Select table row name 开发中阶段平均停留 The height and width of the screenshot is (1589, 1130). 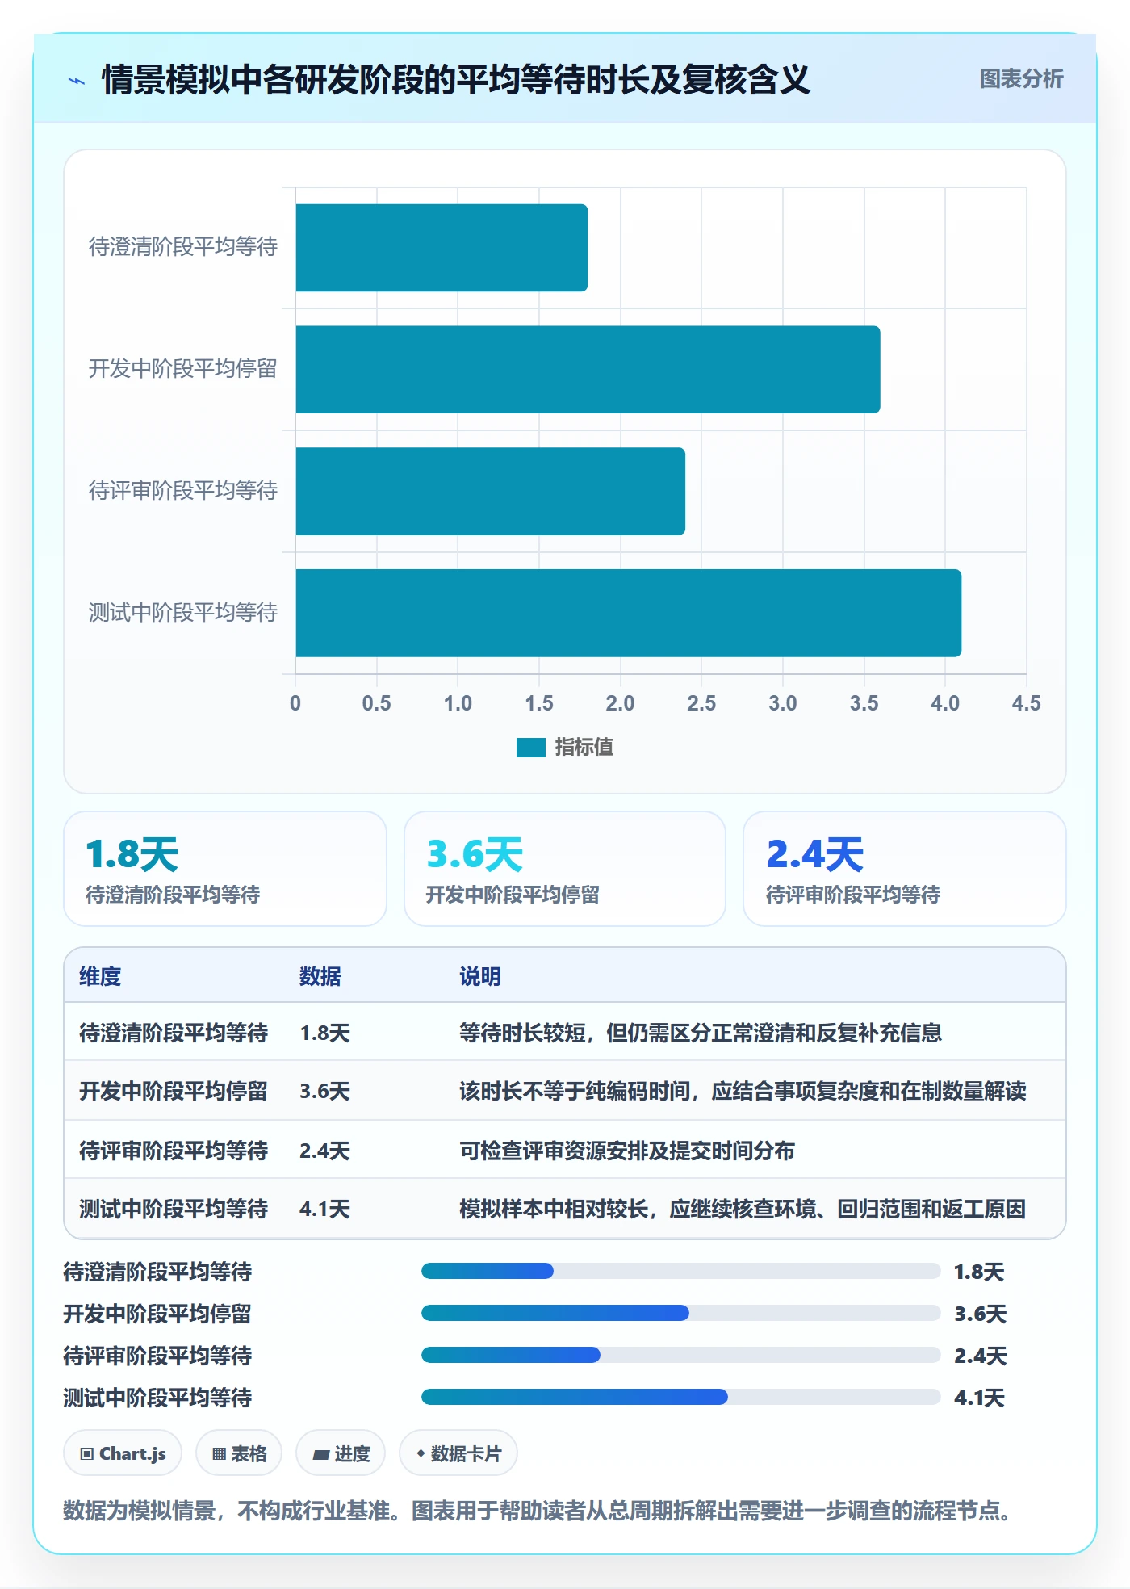[x=174, y=1092]
